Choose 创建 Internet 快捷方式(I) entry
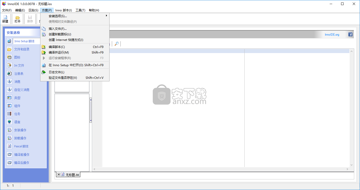 point(75,40)
